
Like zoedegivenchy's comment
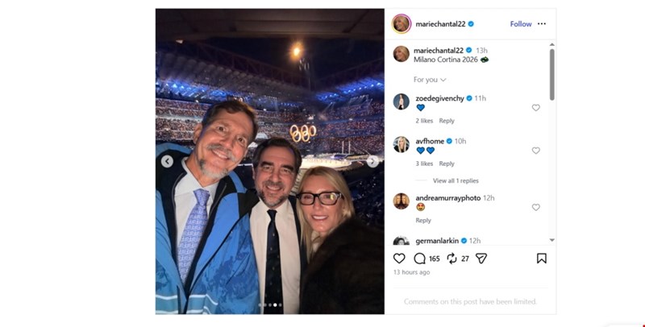[x=535, y=108]
